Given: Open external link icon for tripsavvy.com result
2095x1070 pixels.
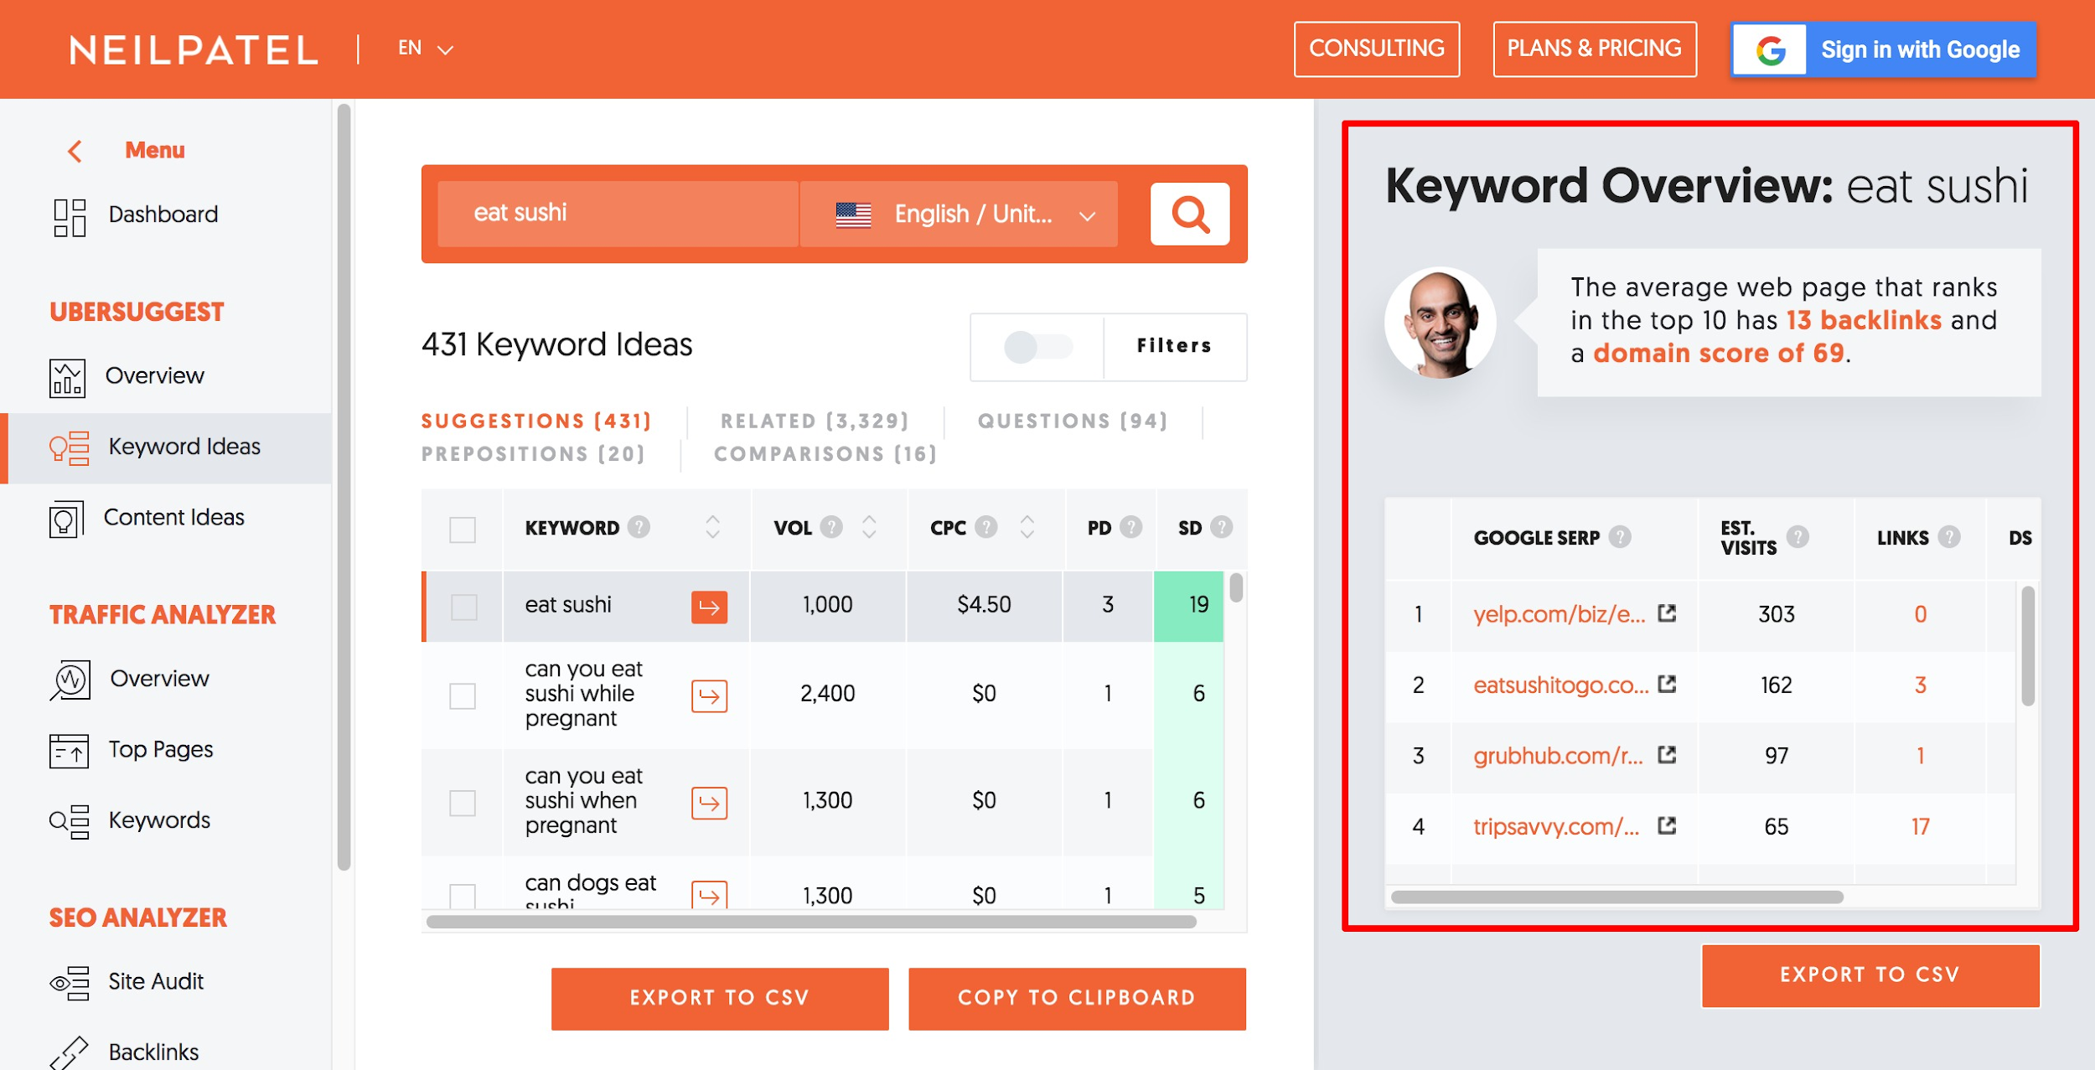Looking at the screenshot, I should tap(1667, 826).
